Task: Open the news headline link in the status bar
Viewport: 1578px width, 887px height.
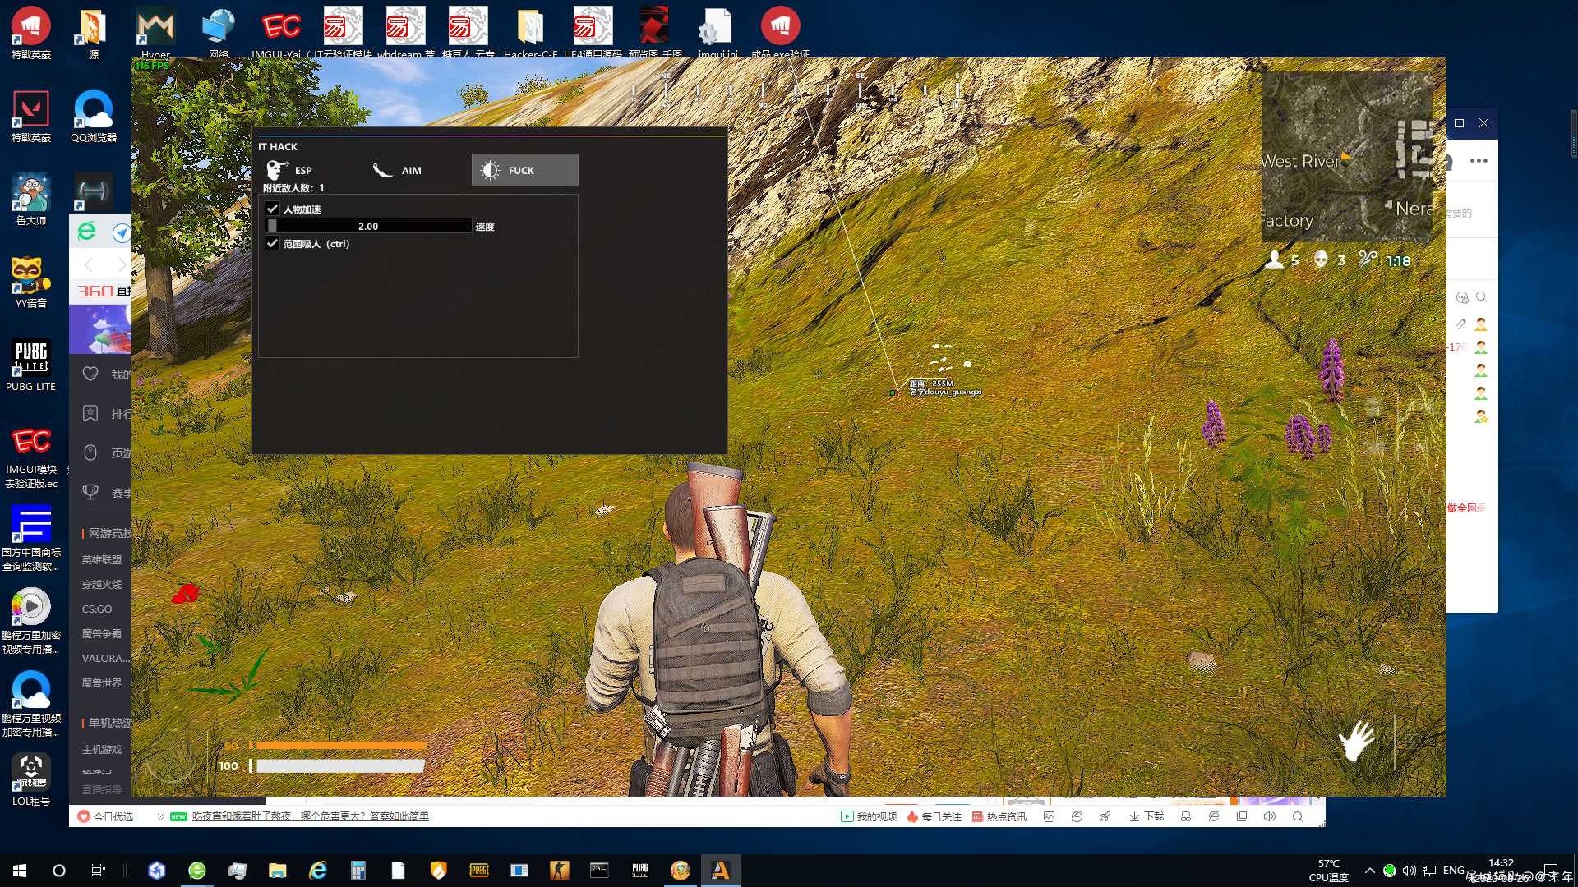Action: (x=311, y=816)
